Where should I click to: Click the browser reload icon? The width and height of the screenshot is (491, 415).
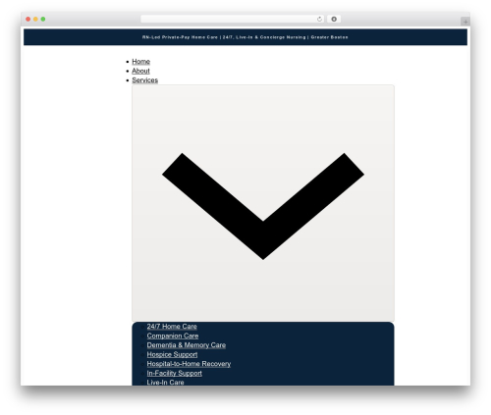(x=319, y=19)
